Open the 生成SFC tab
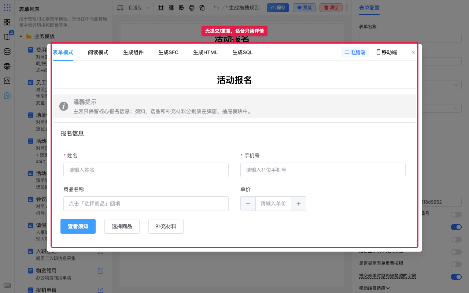The height and width of the screenshot is (293, 469). [169, 52]
